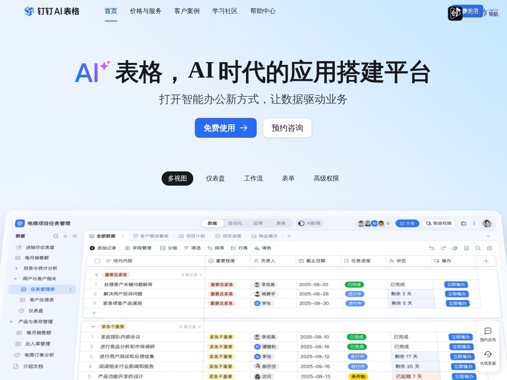Viewport: 507px width, 380px height.
Task: Click the 分组 toolbar item
Action: pos(169,248)
